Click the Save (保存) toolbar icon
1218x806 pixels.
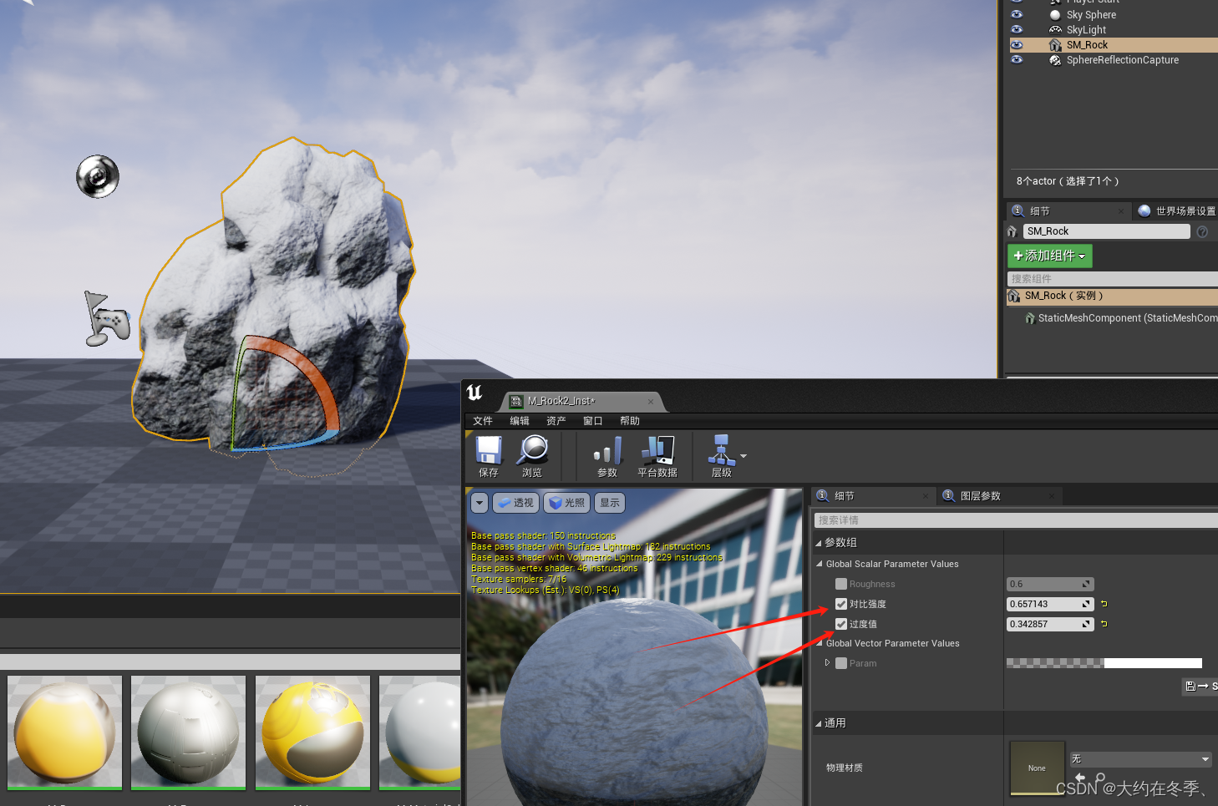tap(489, 450)
